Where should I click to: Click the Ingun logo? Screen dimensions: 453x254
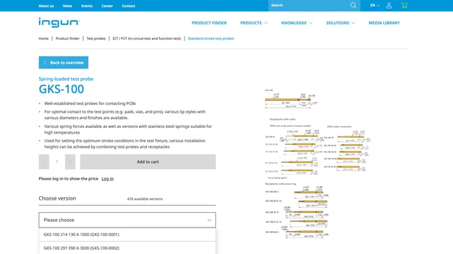click(x=59, y=22)
